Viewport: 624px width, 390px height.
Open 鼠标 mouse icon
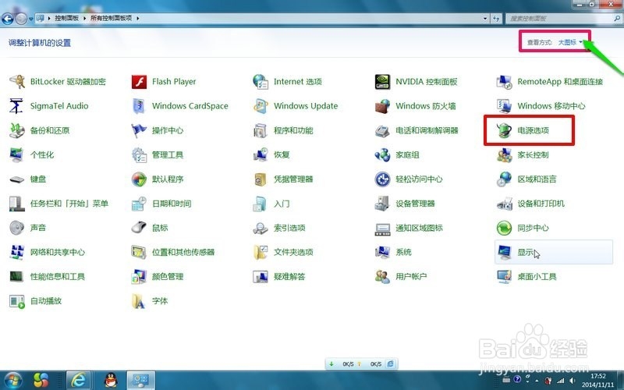(139, 228)
